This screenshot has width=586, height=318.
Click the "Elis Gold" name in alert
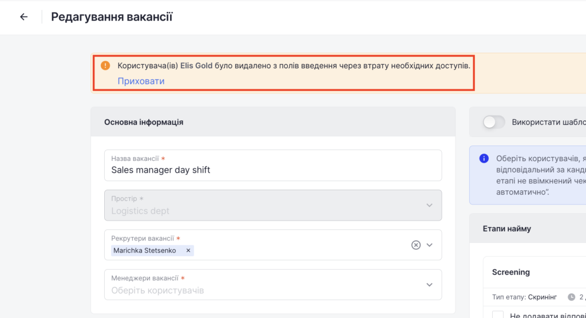196,66
